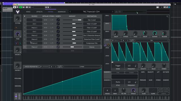Click the smooth curve icon in LFO 1 toolbar
181x101 pixels.
(132, 40)
